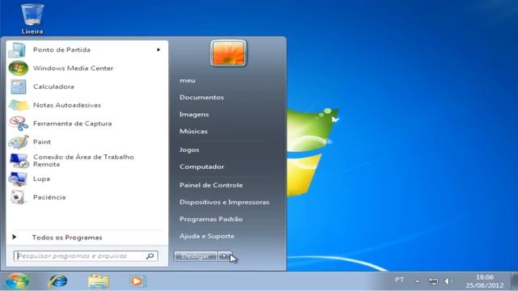Open Ajuda e Suporte
Image resolution: width=518 pixels, height=291 pixels.
[207, 236]
